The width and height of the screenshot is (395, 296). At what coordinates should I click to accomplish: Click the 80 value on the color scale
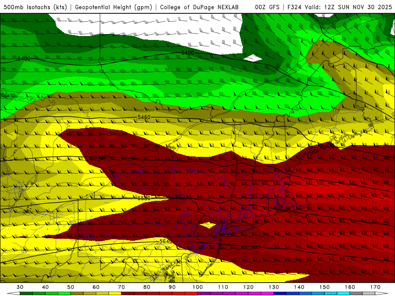(147, 287)
